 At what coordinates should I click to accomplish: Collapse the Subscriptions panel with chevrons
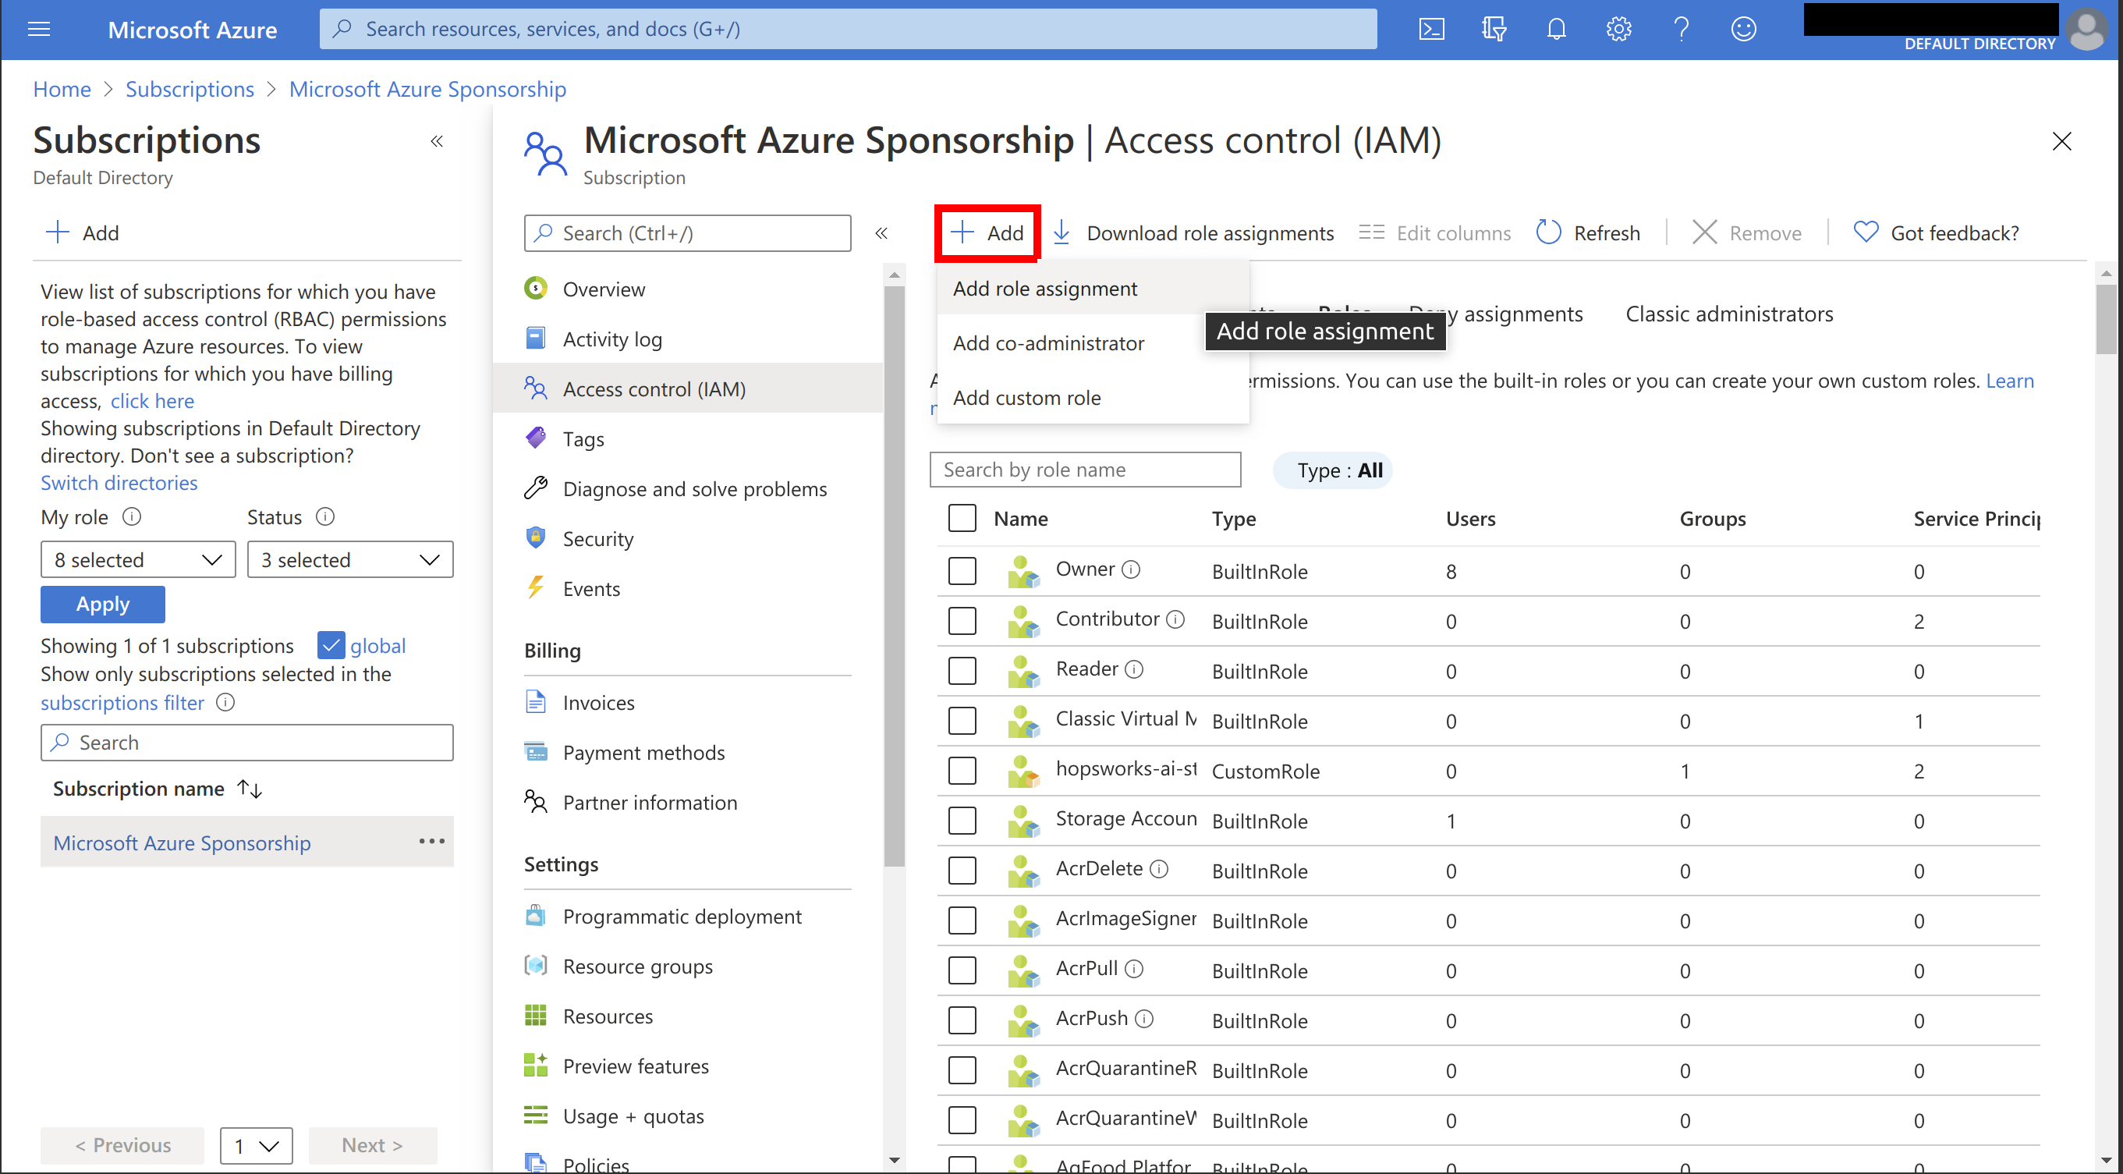pos(437,142)
